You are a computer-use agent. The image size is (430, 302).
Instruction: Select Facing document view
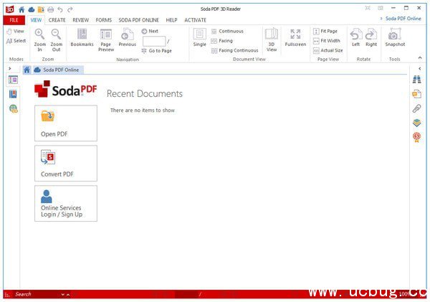[x=222, y=41]
